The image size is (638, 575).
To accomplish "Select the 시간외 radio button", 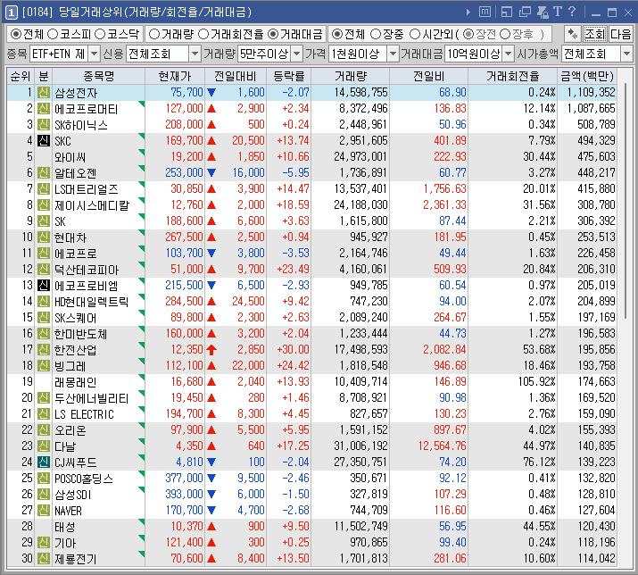I will click(415, 34).
